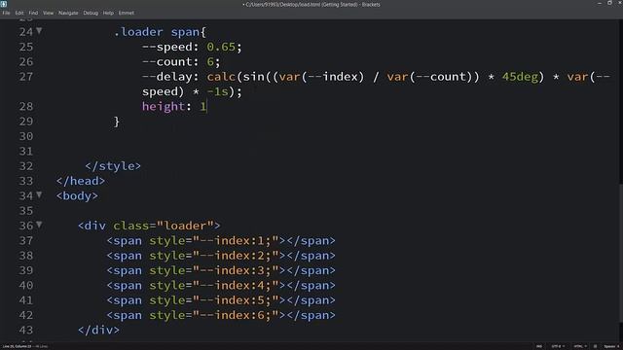Click line number 24 in the gutter
623x350 pixels.
coord(26,32)
